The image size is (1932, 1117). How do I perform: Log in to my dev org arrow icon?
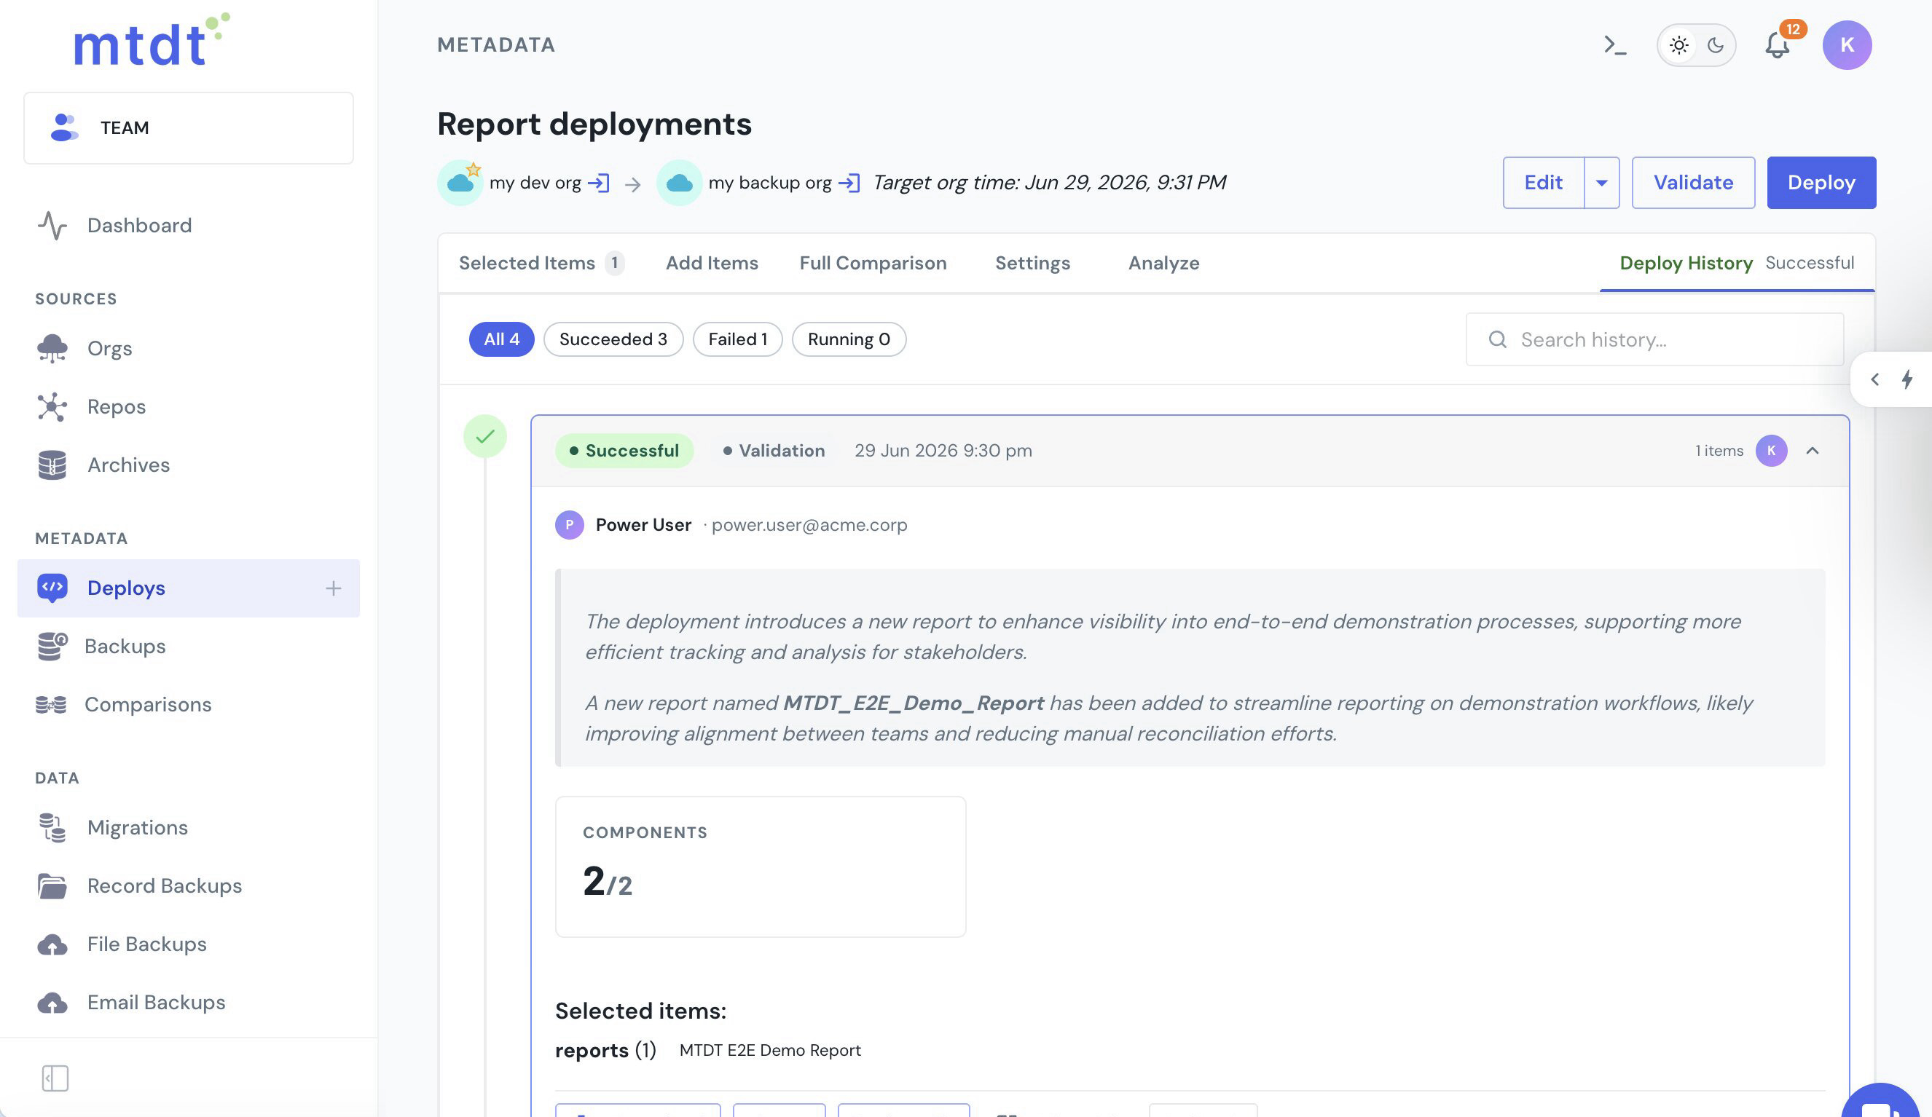coord(599,182)
